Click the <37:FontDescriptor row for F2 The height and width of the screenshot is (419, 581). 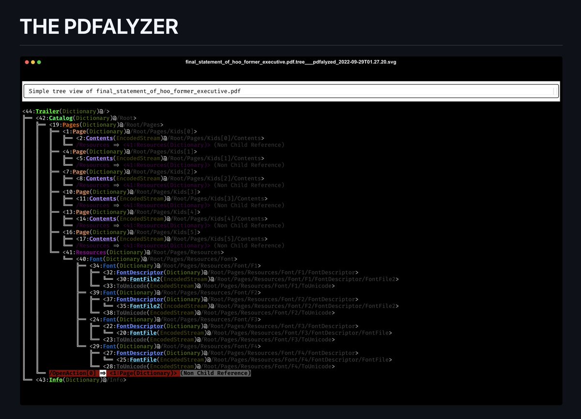(230, 300)
